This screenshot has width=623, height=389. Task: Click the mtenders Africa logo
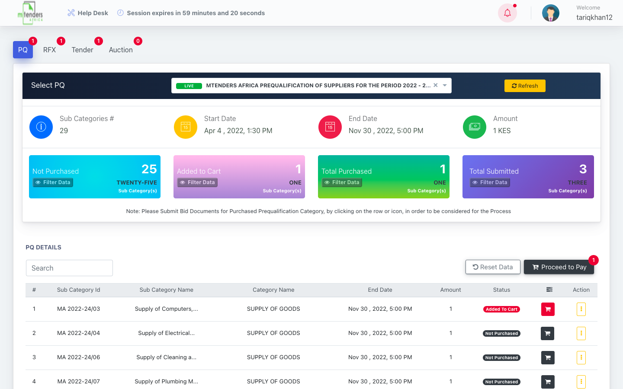tap(31, 13)
